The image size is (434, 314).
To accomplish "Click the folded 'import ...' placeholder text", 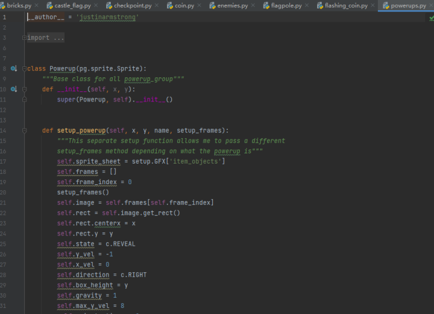I will click(x=46, y=38).
